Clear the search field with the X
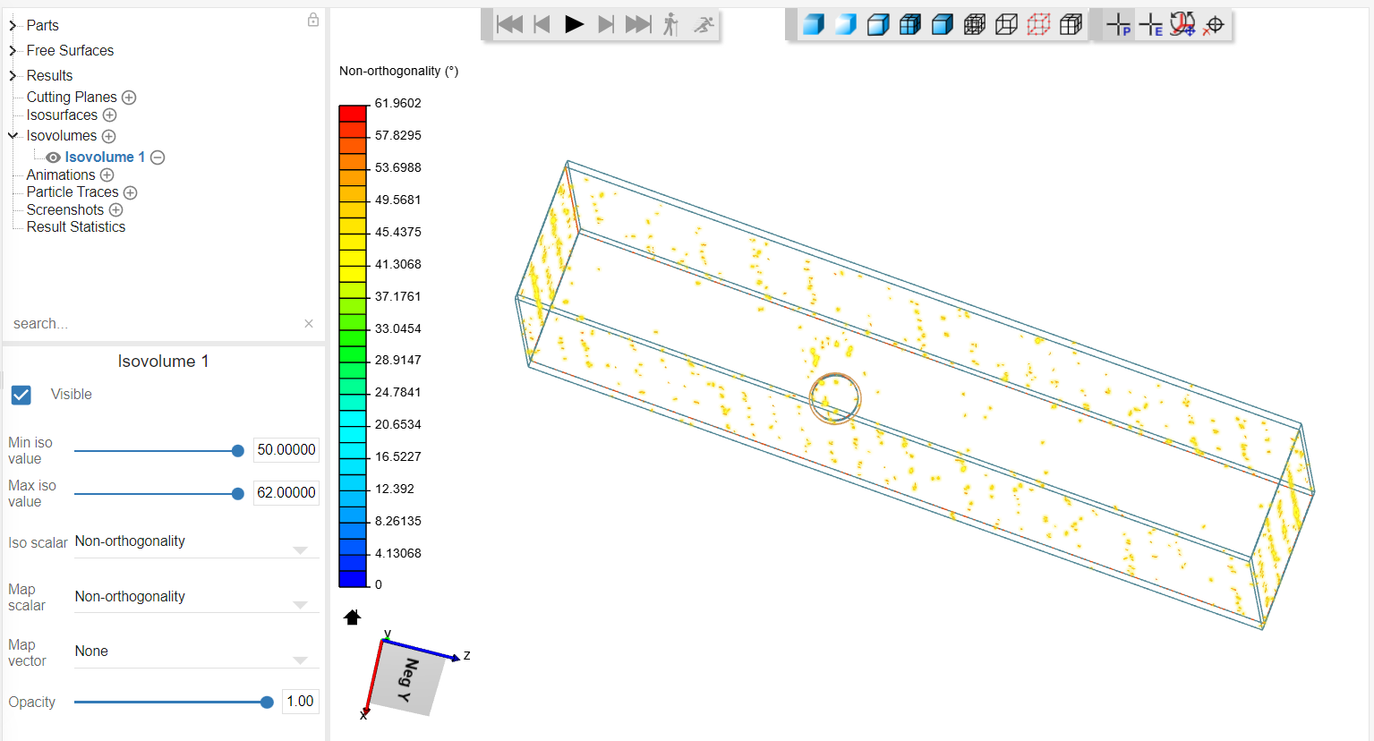The height and width of the screenshot is (741, 1374). pyautogui.click(x=309, y=323)
